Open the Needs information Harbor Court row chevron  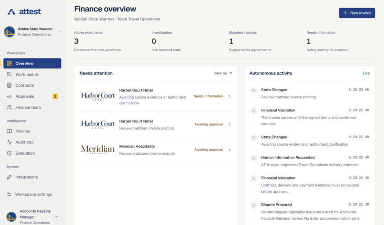coord(230,96)
